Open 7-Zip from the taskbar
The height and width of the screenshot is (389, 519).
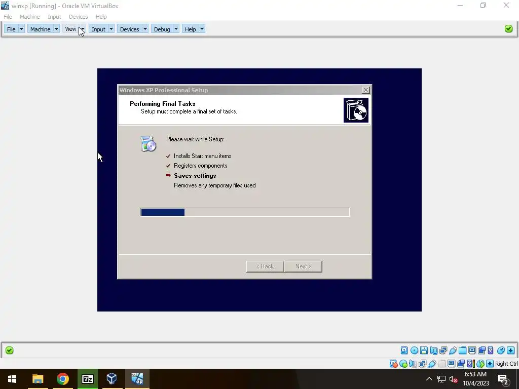click(87, 379)
